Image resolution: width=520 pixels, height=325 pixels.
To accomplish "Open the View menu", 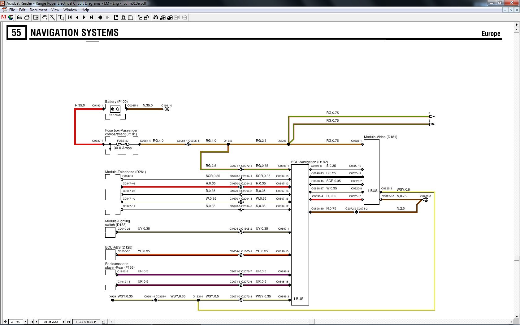I will pos(55,10).
